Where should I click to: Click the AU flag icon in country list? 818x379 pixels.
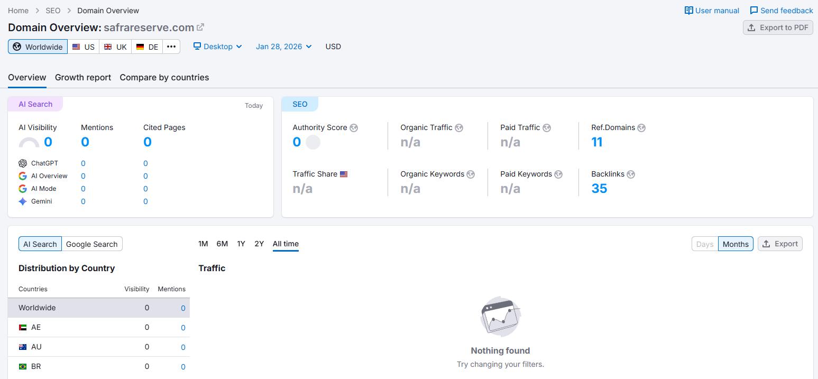coord(23,347)
